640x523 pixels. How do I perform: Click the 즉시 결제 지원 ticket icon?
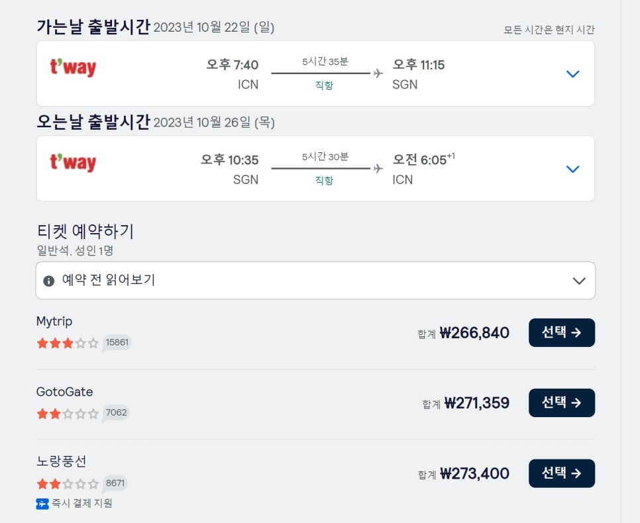[x=42, y=504]
